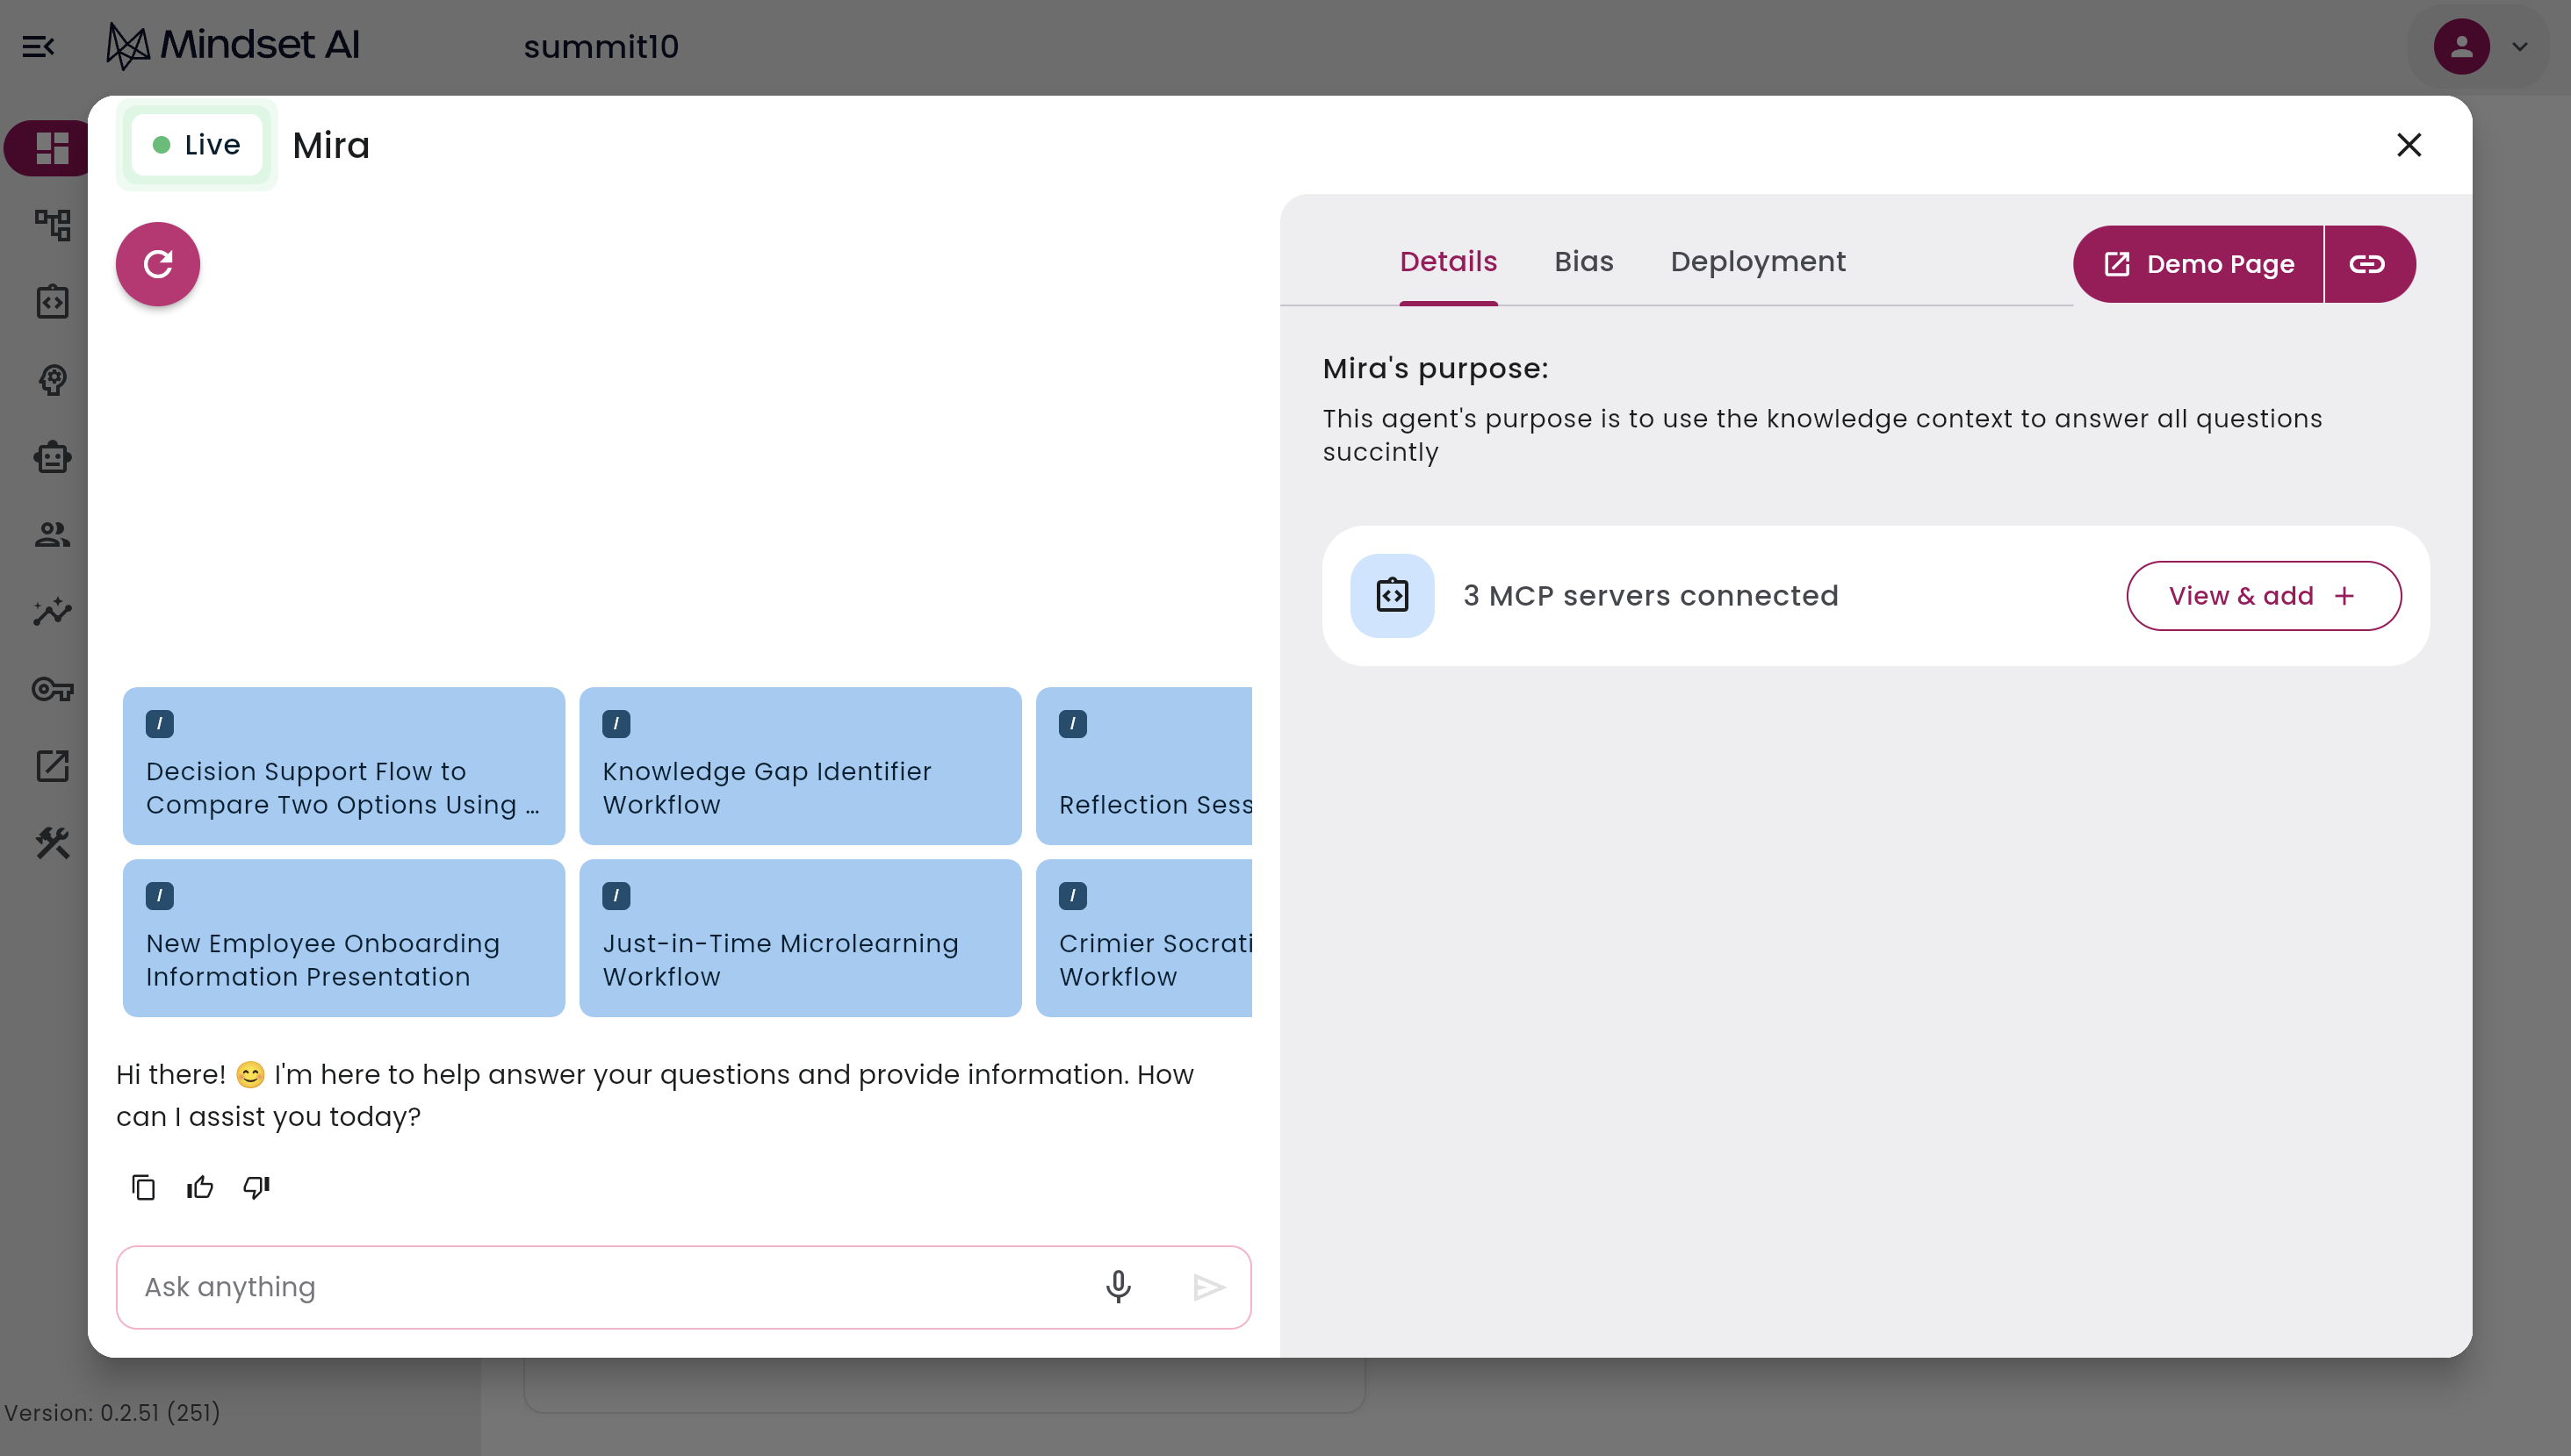Copy the greeting message

[144, 1187]
